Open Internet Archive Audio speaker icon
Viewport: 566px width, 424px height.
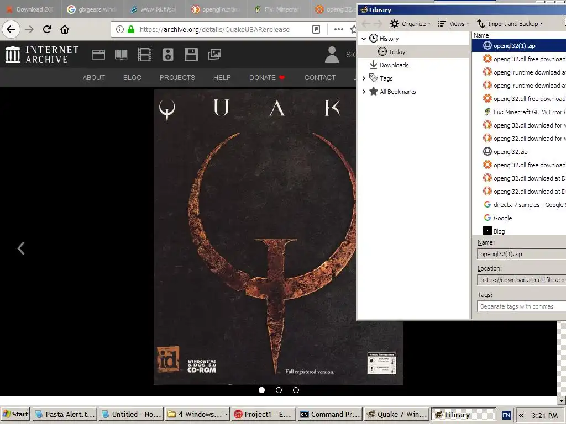[x=168, y=55]
